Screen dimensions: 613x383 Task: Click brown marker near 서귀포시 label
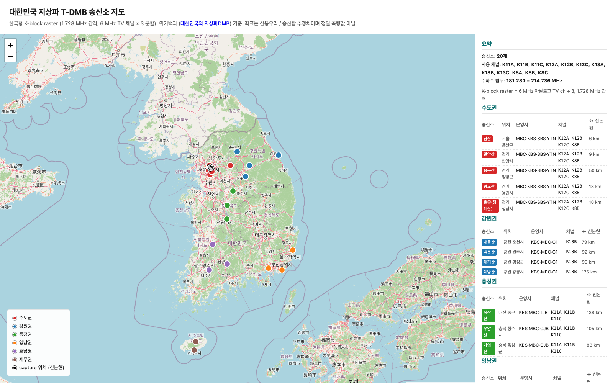point(194,350)
